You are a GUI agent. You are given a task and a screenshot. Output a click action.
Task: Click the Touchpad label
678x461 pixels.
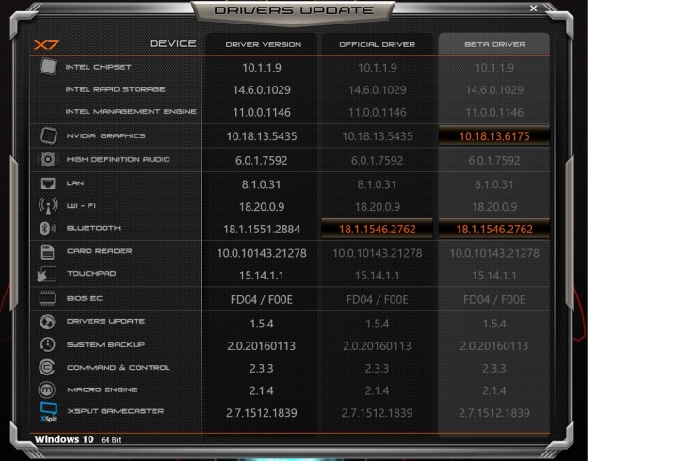(91, 274)
